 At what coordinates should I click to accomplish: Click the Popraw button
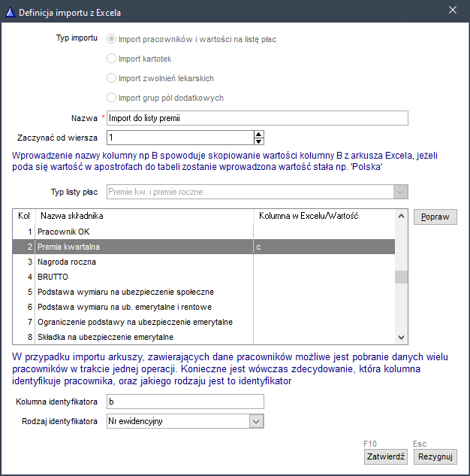tap(435, 217)
